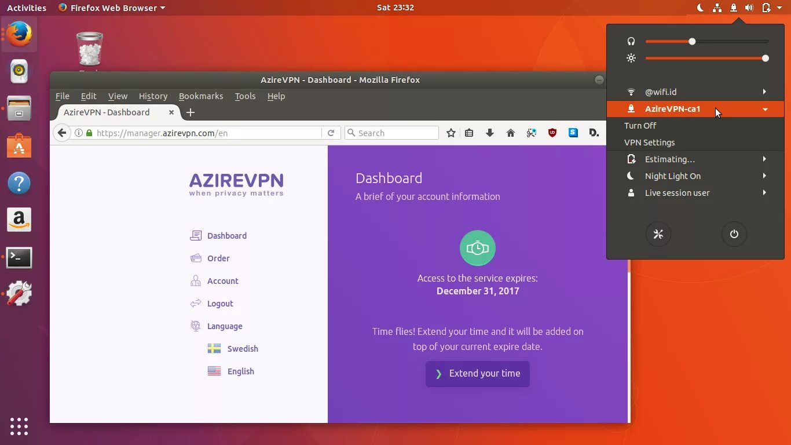Click the extension icon left of uBlock
The image size is (791, 445).
click(532, 133)
